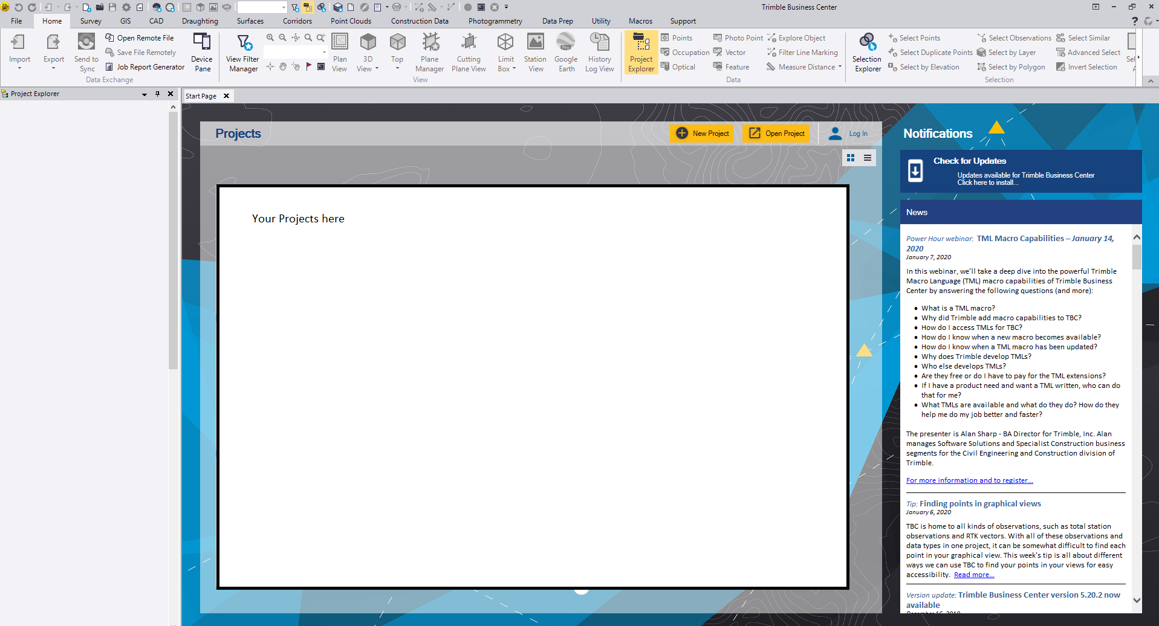The height and width of the screenshot is (626, 1159).
Task: Click the Vector tool
Action: (x=729, y=53)
